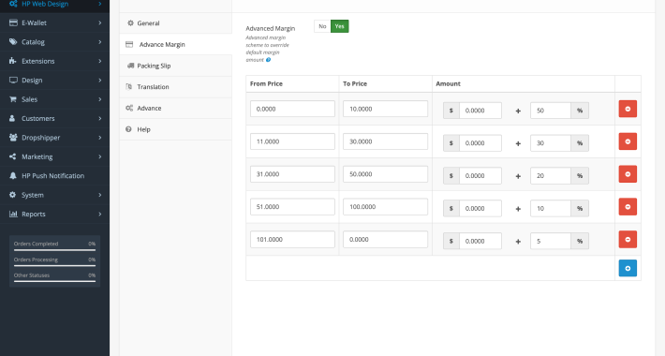
Task: Edit From Price field showing 11.0000
Action: [x=292, y=141]
